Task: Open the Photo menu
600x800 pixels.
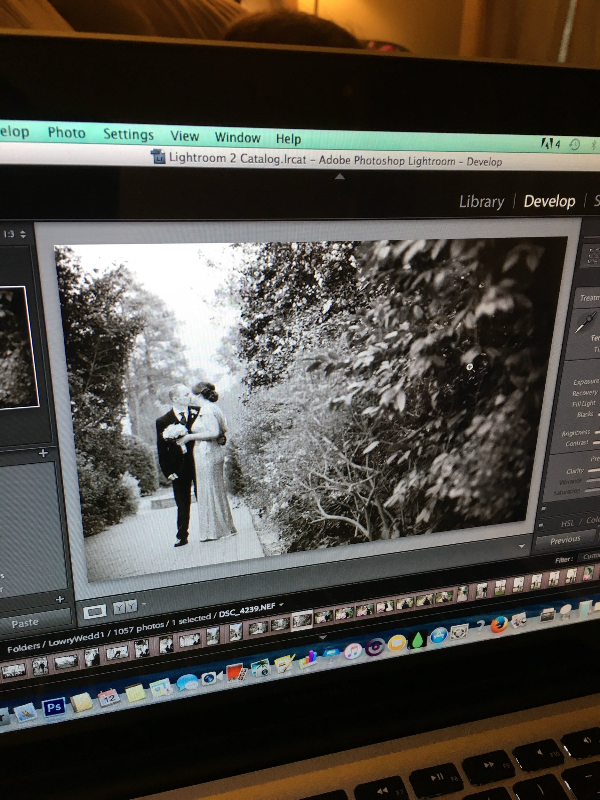Action: point(67,133)
